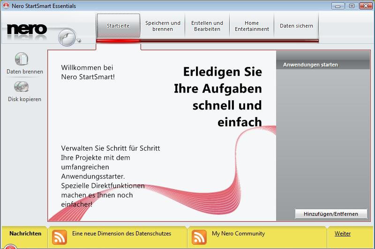
Task: Follow the Weiter link
Action: point(342,234)
